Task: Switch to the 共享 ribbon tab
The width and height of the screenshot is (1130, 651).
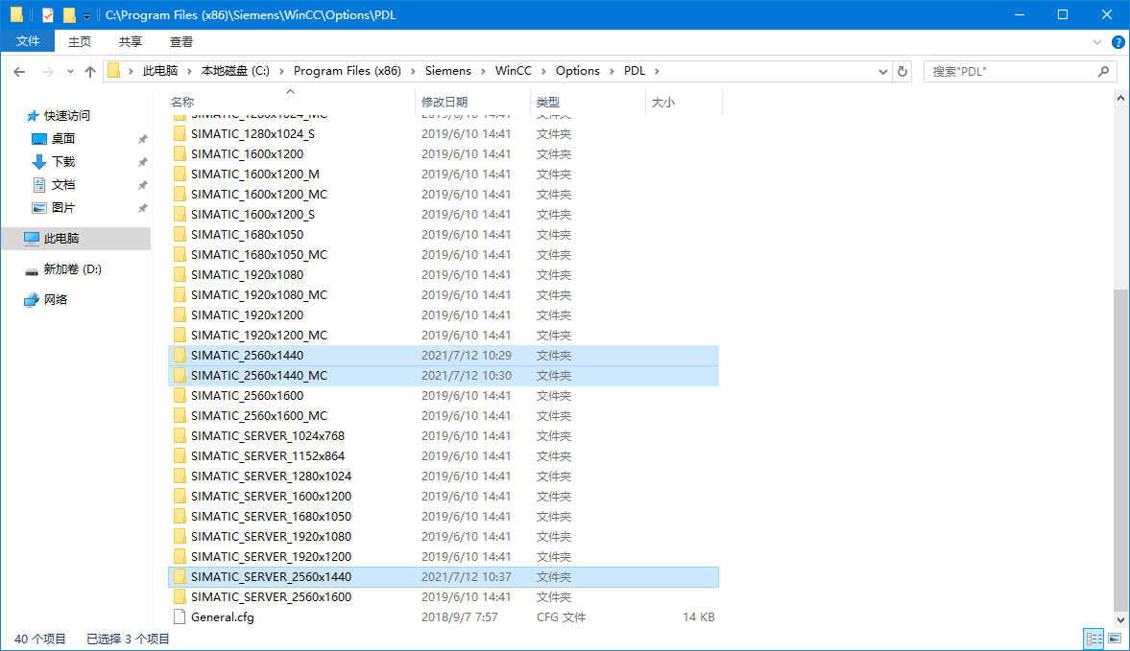Action: coord(131,42)
